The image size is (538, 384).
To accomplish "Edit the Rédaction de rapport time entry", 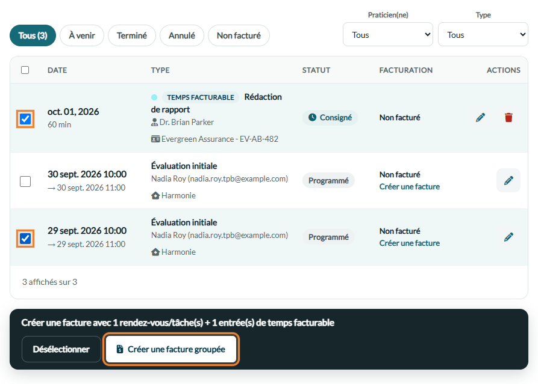I will coord(480,117).
